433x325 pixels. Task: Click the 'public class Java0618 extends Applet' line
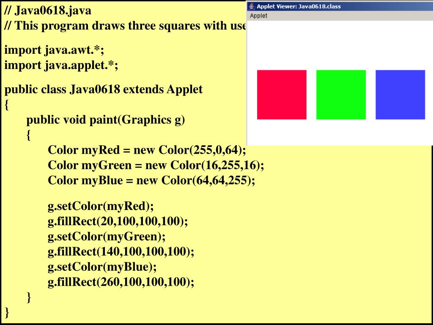[104, 90]
